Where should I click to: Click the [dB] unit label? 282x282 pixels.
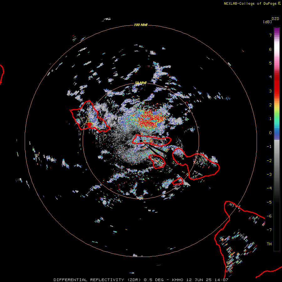click(x=268, y=22)
